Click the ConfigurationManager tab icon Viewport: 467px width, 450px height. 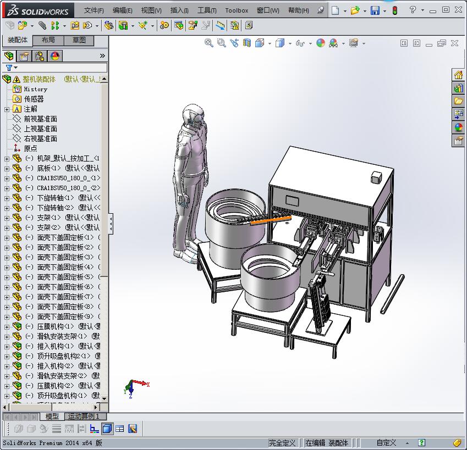coord(39,56)
